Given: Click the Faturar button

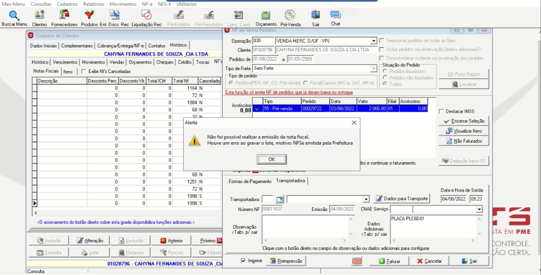Looking at the screenshot, I should [389, 261].
